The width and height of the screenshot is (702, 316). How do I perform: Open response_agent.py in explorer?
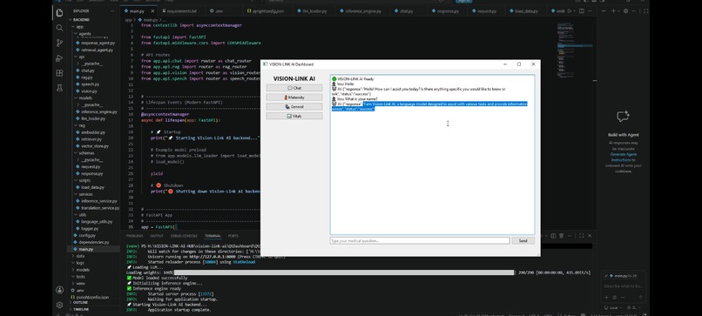pyautogui.click(x=95, y=43)
